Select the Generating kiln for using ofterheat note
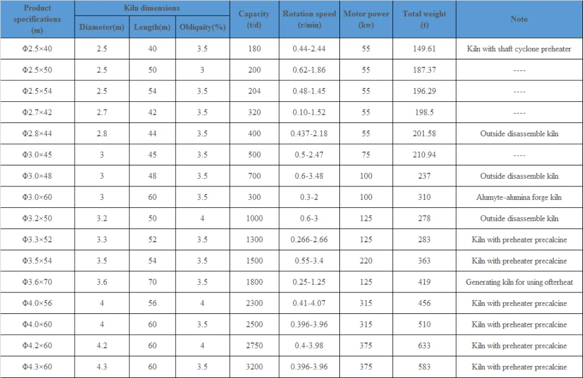The height and width of the screenshot is (378, 583). 519,282
